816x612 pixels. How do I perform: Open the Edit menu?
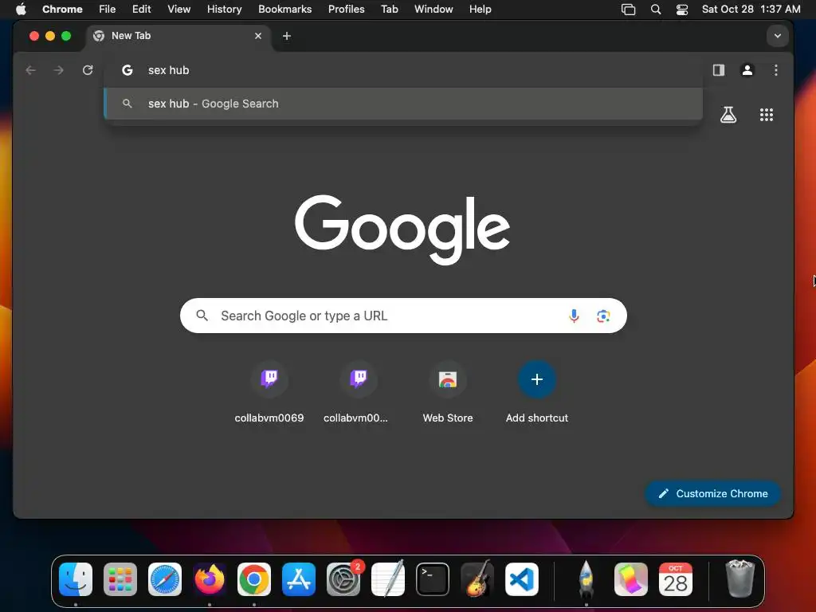(142, 9)
